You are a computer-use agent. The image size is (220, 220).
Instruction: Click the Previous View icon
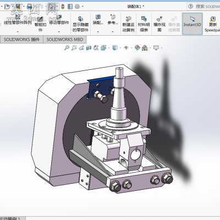81,48
